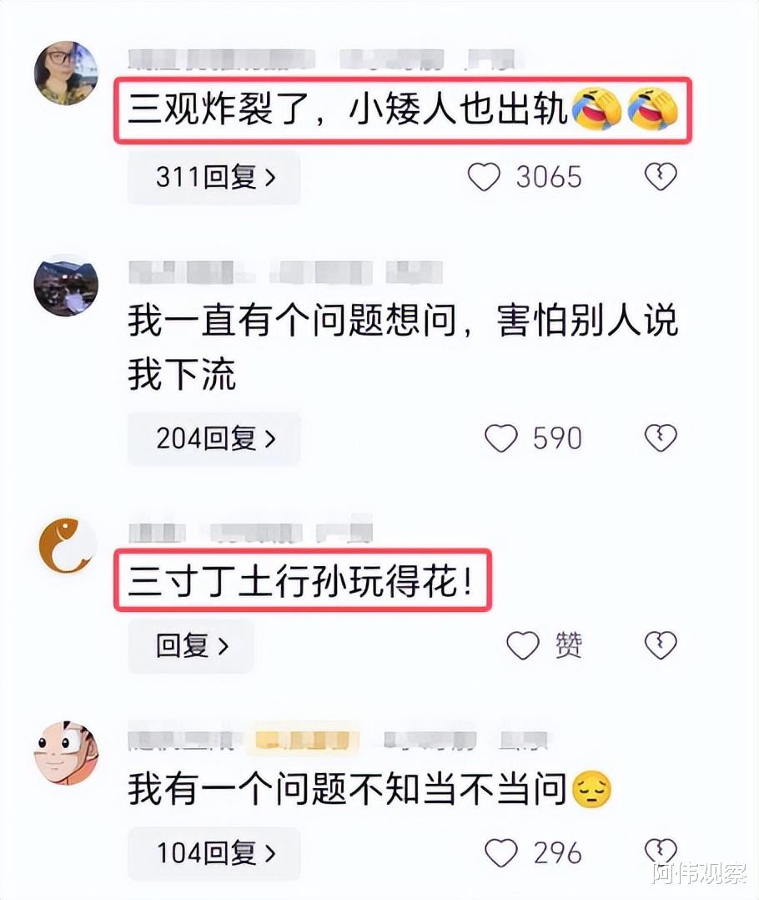The image size is (759, 900).
Task: Expand the 311回复 replies thread
Action: tap(214, 177)
